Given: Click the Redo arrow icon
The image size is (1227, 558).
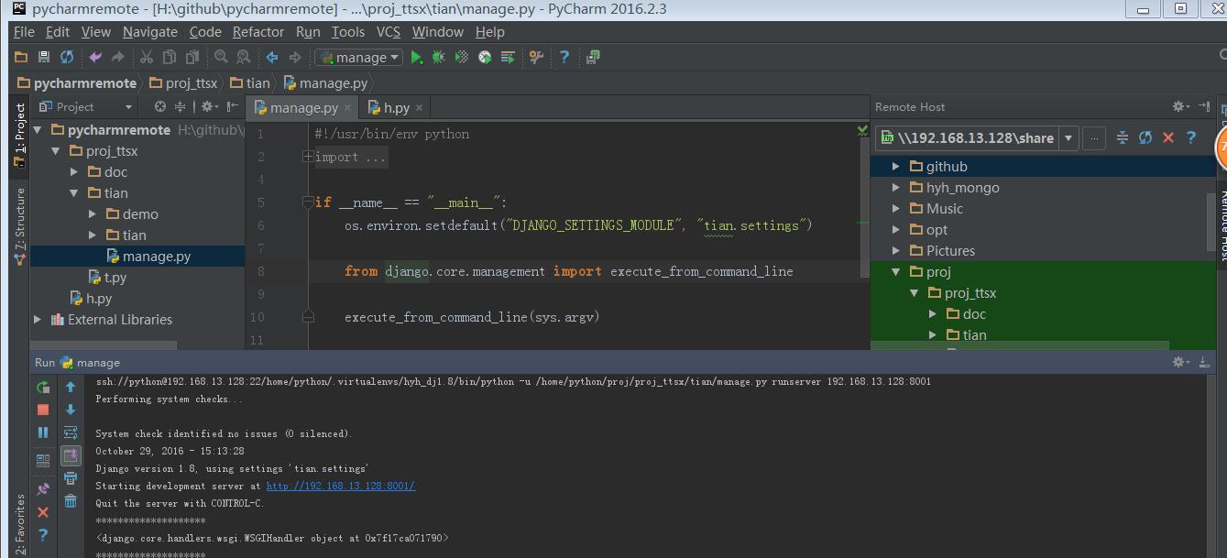Looking at the screenshot, I should click(117, 57).
